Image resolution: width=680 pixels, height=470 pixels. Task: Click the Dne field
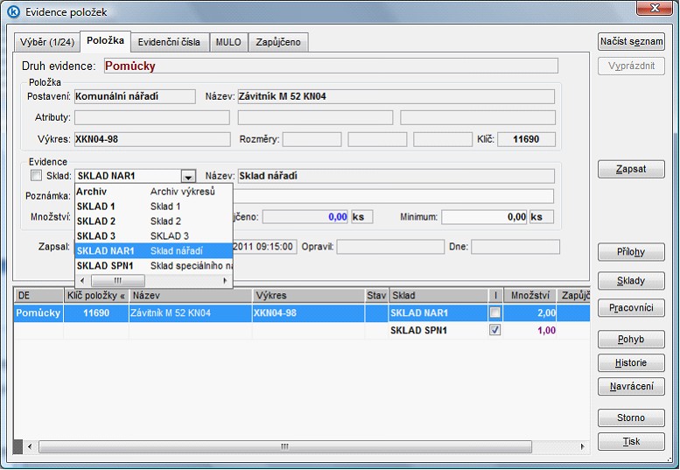pos(515,247)
